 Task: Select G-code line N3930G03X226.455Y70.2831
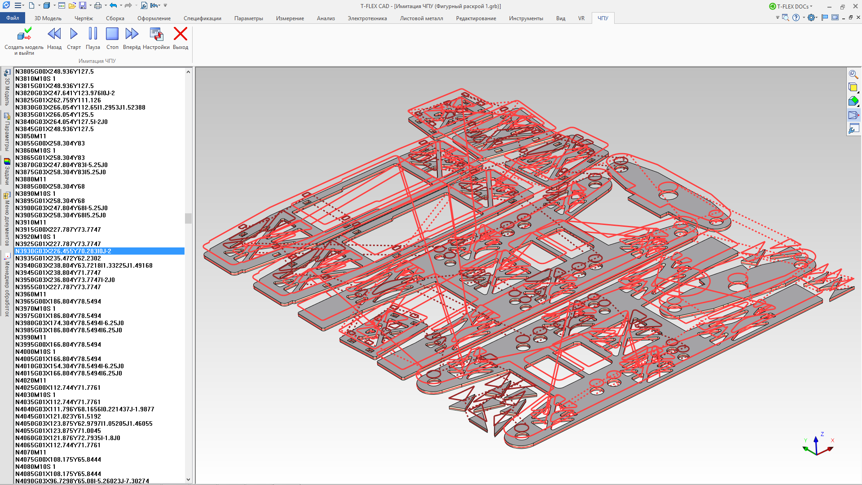pyautogui.click(x=100, y=251)
